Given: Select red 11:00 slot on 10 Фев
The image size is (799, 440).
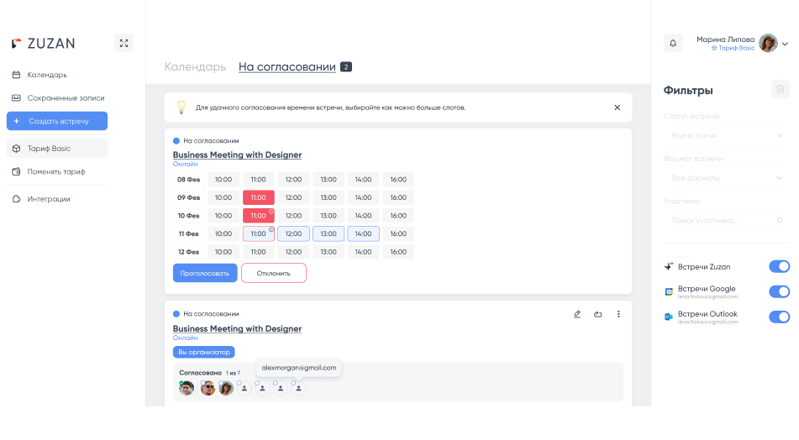Looking at the screenshot, I should 258,216.
